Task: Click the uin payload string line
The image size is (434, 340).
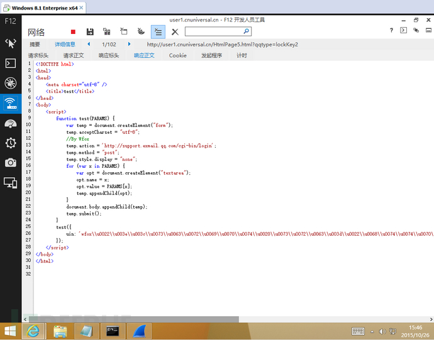Action: (250, 234)
